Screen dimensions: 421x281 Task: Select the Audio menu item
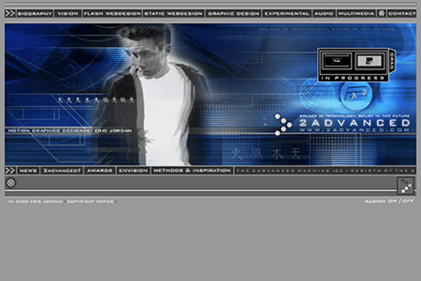tap(324, 14)
